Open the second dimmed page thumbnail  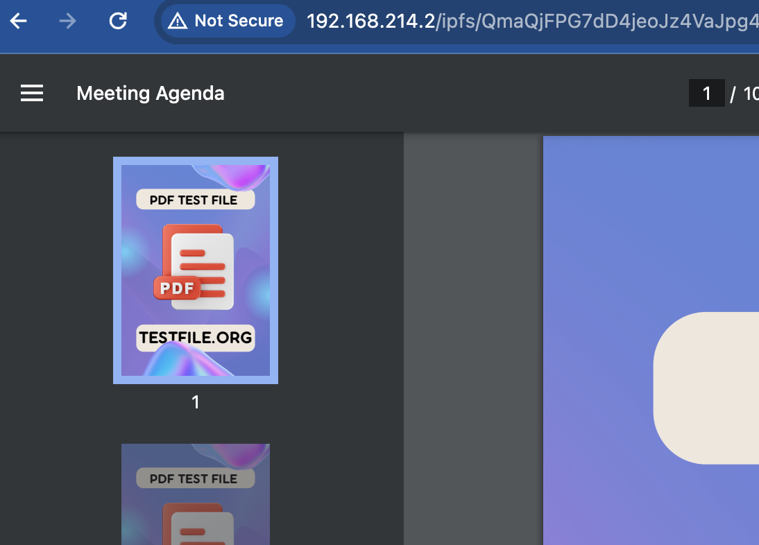point(196,494)
